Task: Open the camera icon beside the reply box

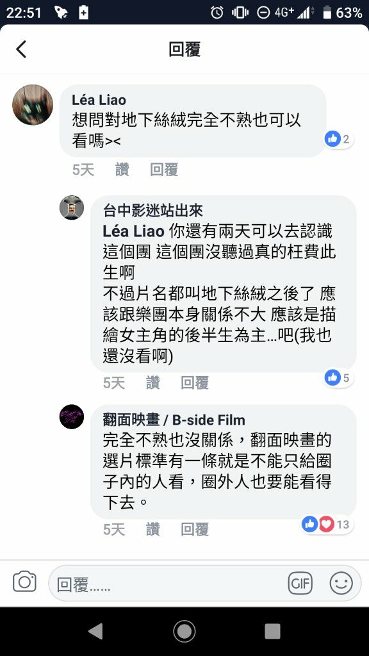Action: [24, 582]
